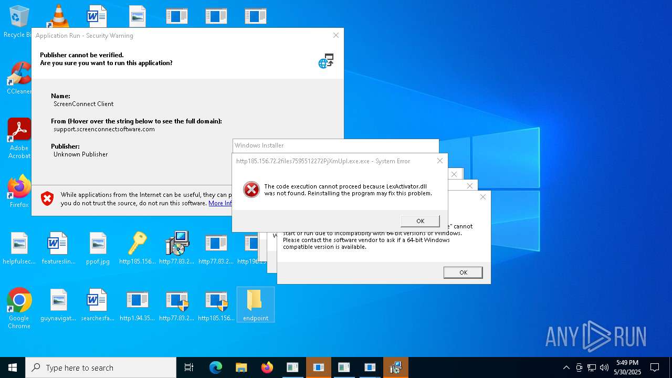Image resolution: width=672 pixels, height=378 pixels.
Task: Click the support.screenconnectsoftware.com domain text
Action: [x=104, y=129]
